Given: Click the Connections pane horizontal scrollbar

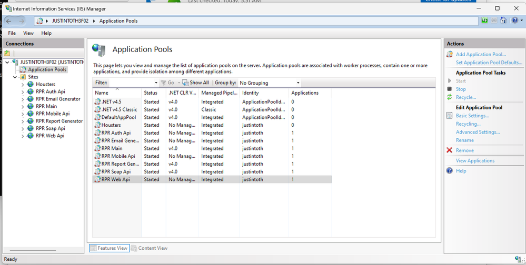Looking at the screenshot, I should point(33,250).
